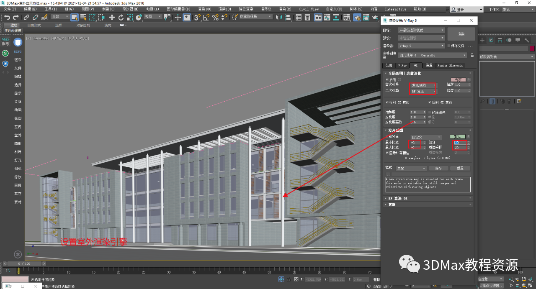
Task: Toggle the Save File checkbox
Action: click(x=448, y=46)
